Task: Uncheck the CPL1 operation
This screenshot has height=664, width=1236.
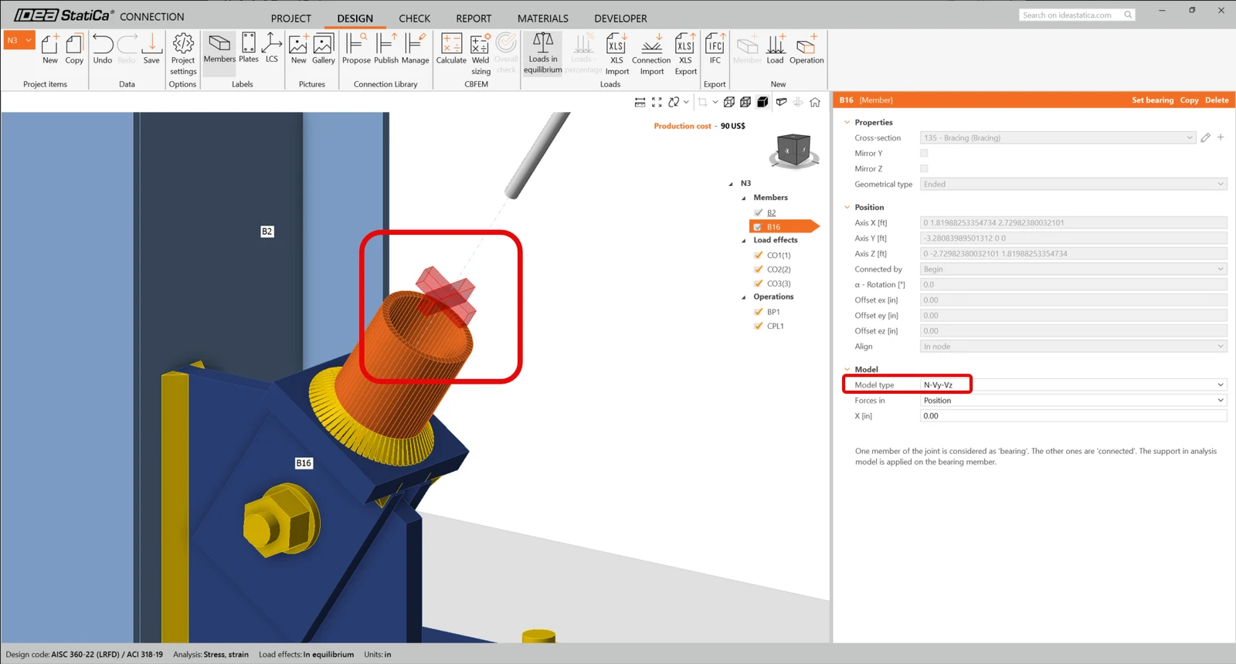Action: (759, 326)
